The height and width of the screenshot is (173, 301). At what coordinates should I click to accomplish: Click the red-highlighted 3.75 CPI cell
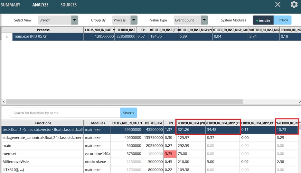(x=170, y=154)
